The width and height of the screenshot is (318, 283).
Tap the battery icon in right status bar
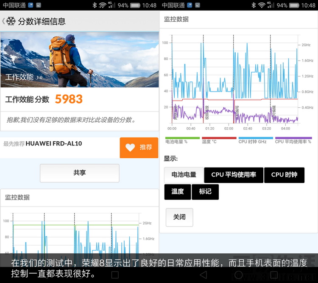[294, 5]
